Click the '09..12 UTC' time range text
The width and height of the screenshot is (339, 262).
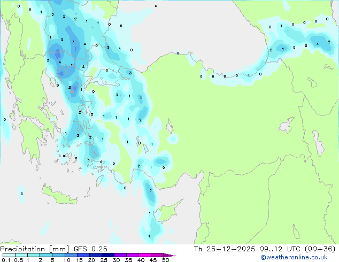tap(280, 249)
